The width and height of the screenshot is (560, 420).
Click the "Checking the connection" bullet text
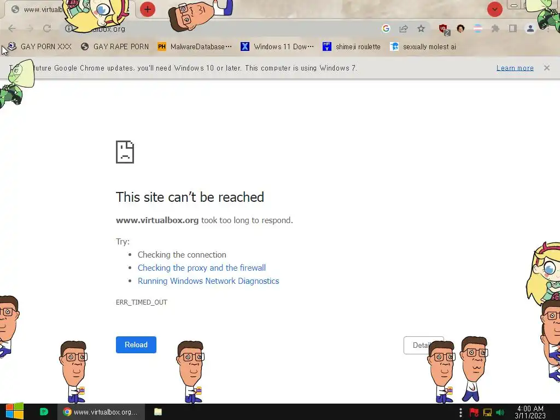[x=182, y=255]
